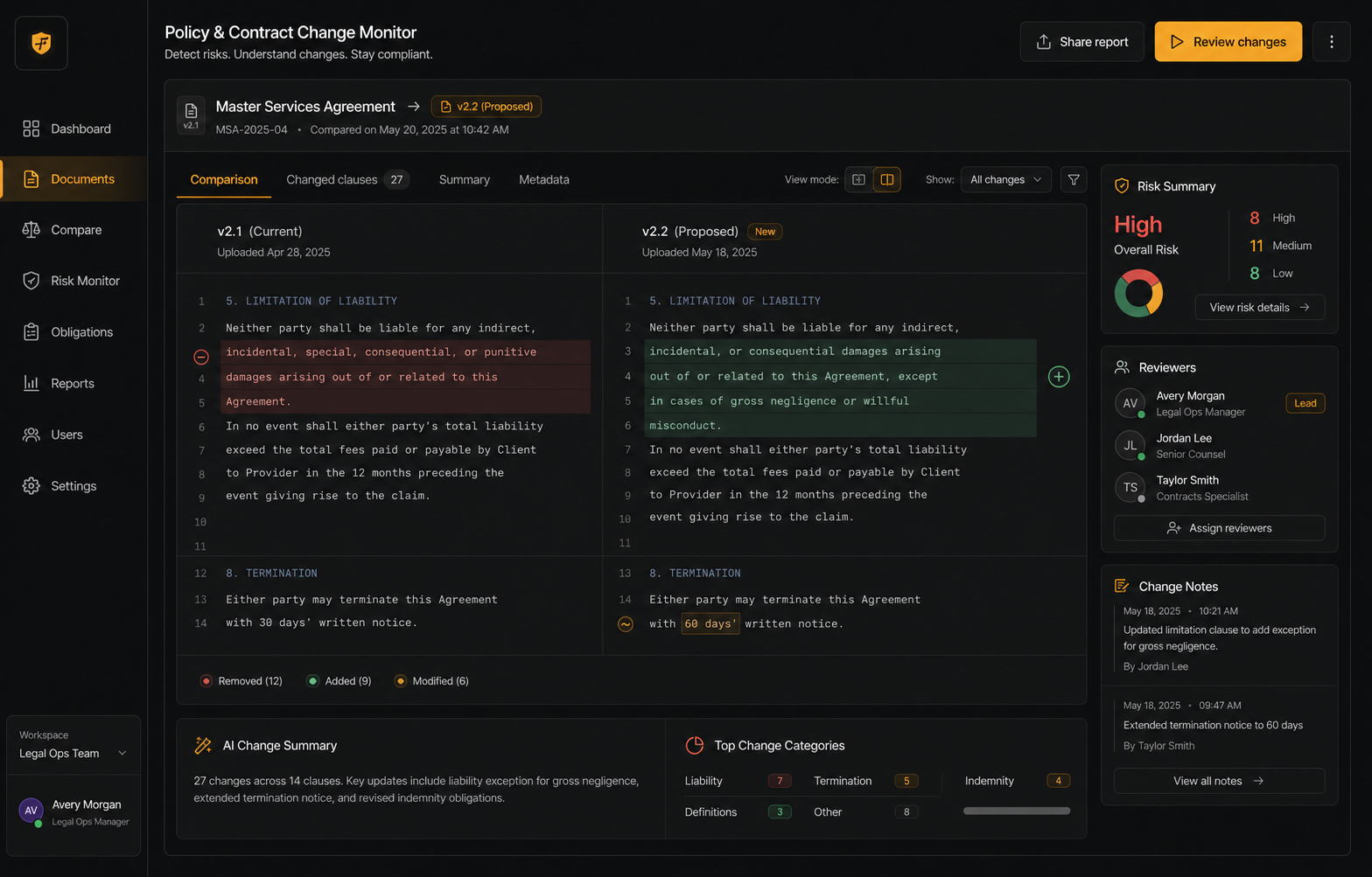This screenshot has width=1372, height=877.
Task: Click the Master Services Agreement title
Action: coord(305,107)
